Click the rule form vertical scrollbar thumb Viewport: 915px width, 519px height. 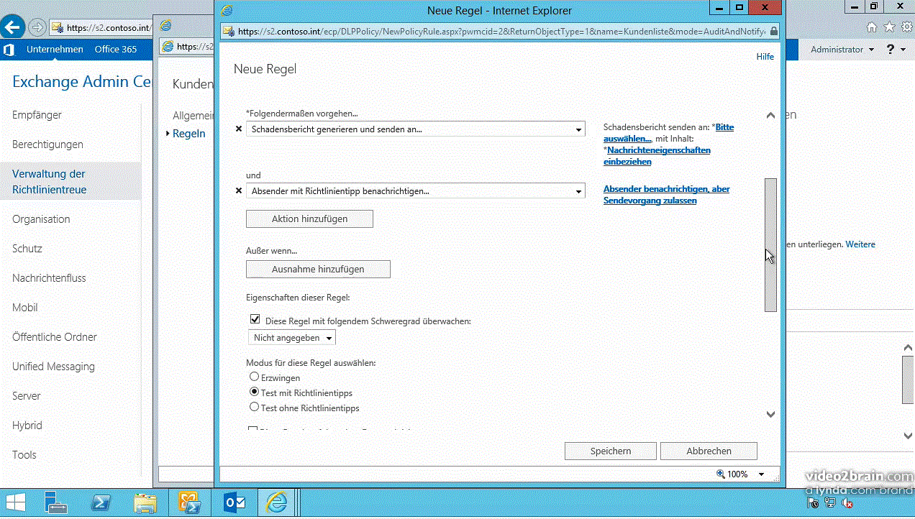click(x=770, y=244)
